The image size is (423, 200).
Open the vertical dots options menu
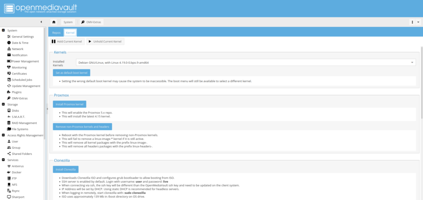(412, 22)
